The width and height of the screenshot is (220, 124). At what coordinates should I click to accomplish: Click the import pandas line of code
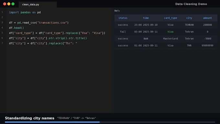click(x=25, y=12)
